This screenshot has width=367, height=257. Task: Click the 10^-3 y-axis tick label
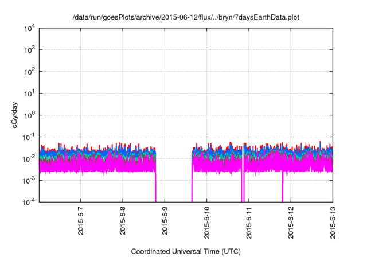(x=29, y=180)
